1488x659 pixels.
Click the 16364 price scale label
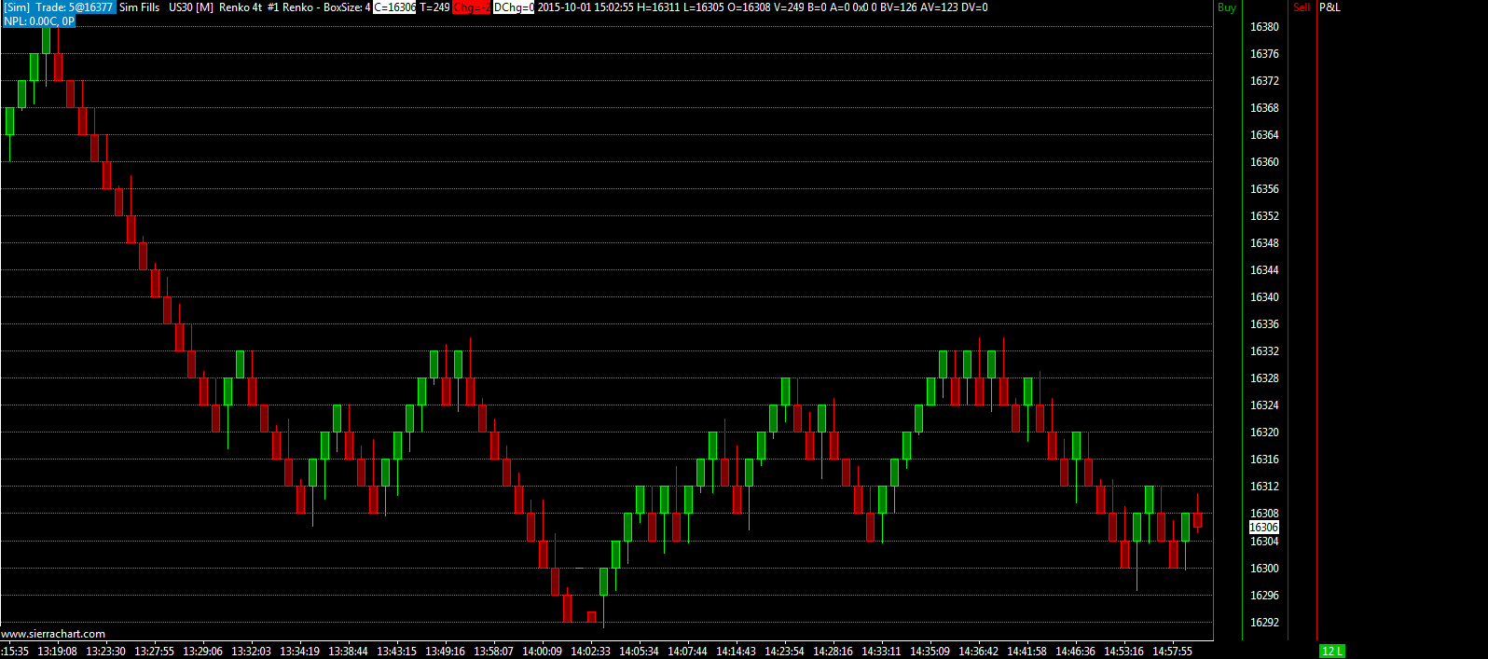coord(1264,135)
